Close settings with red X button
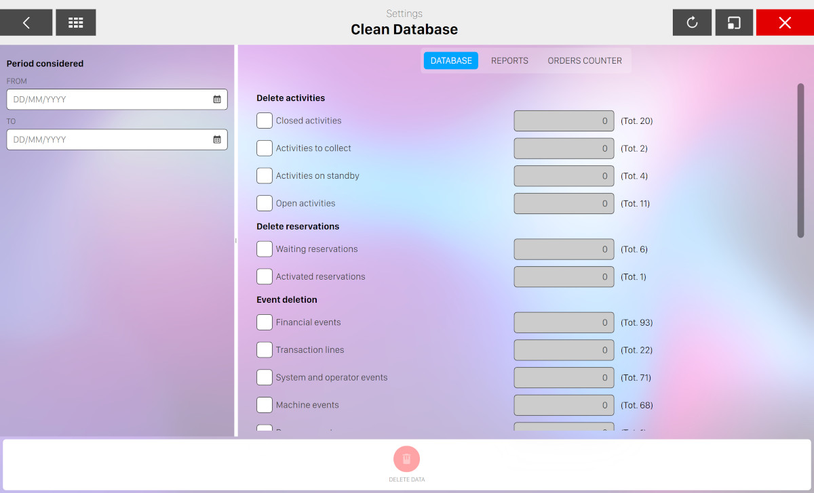 coord(785,22)
